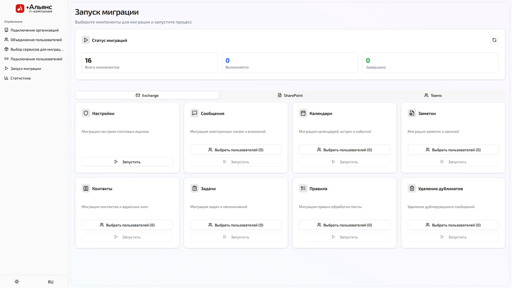Screen dimensions: 512x288
Task: Switch to the SharePoint tab
Action: 290,95
